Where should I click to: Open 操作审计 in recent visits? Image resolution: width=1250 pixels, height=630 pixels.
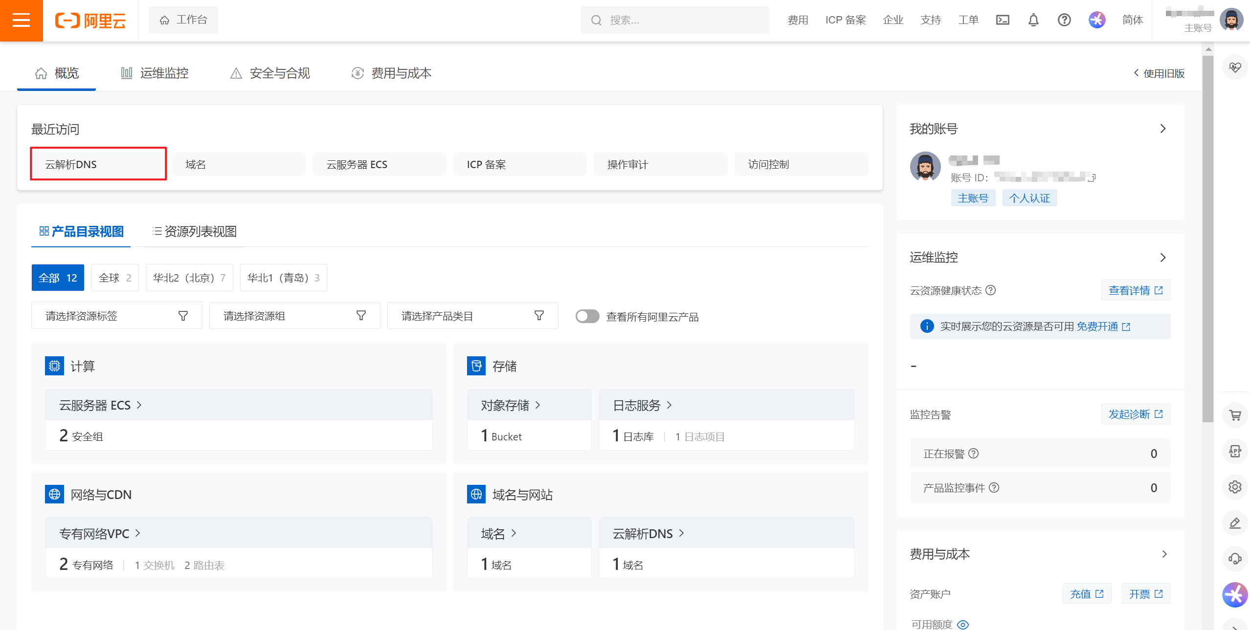click(660, 164)
